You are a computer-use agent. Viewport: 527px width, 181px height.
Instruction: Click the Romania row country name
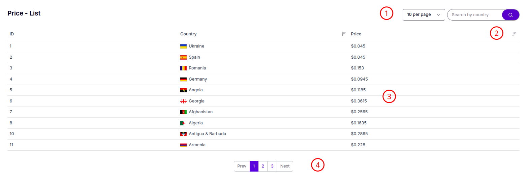[x=197, y=68]
